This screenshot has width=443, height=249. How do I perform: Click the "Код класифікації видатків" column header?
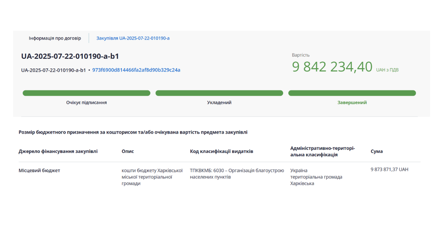(x=221, y=151)
